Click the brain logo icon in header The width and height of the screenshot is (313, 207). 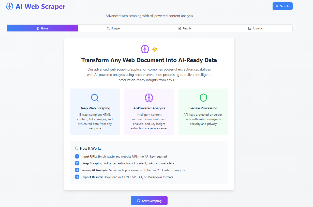[x=10, y=6]
